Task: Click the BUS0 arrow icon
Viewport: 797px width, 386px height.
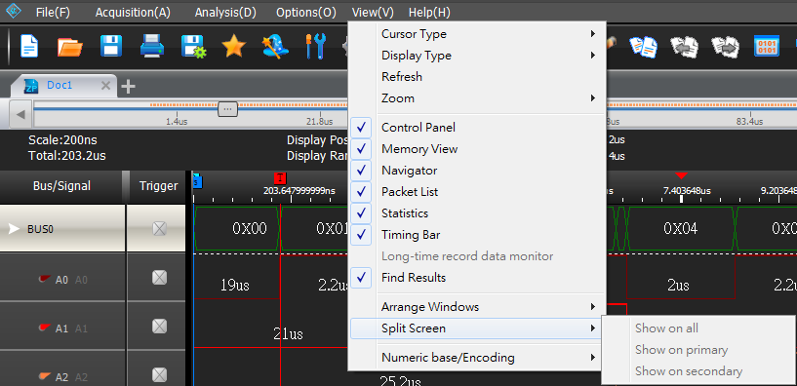Action: [x=15, y=229]
